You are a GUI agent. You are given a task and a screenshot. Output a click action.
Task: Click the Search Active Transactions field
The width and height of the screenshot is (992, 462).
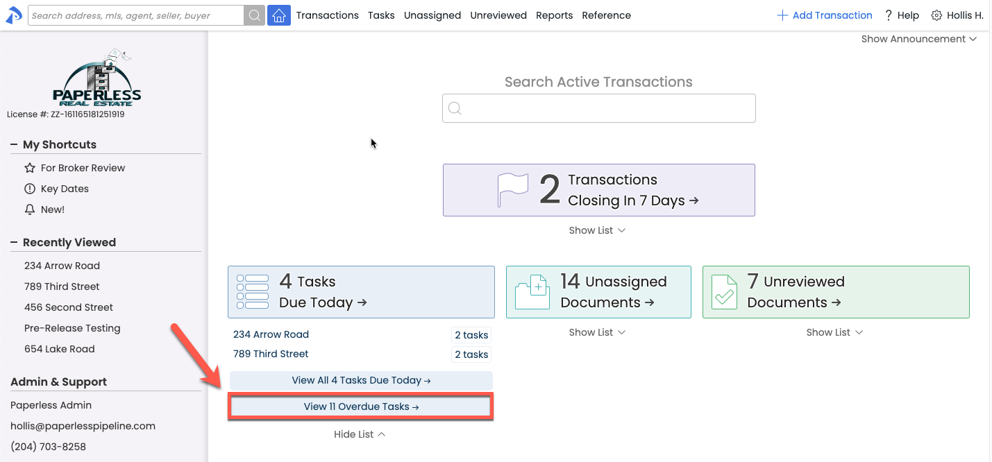point(598,108)
